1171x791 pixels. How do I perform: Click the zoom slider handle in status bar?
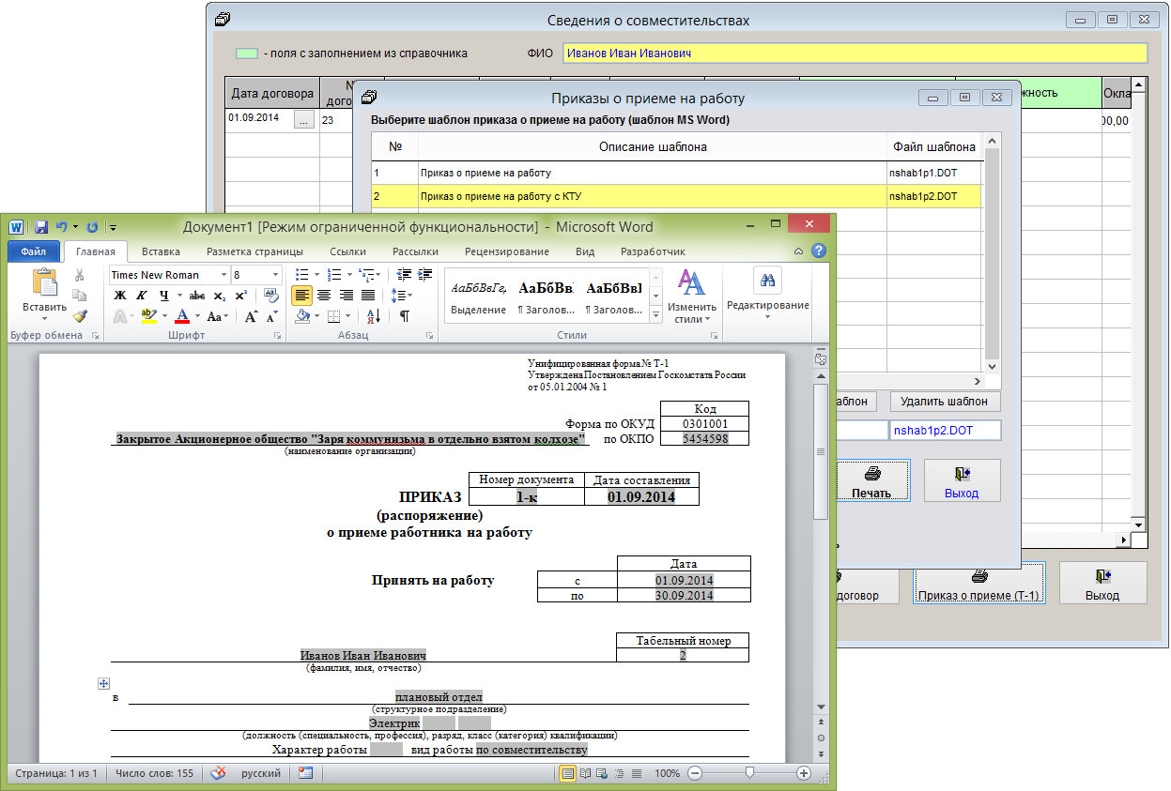748,773
